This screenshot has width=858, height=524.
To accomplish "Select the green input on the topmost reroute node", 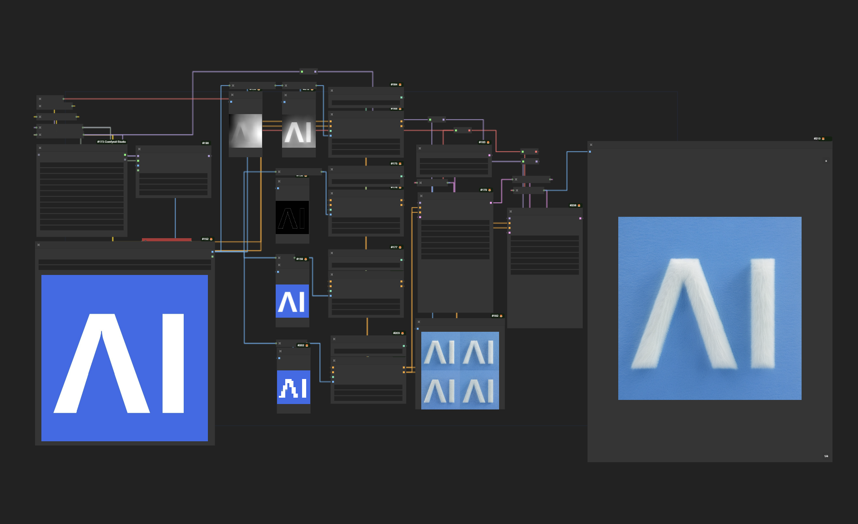I will point(302,71).
